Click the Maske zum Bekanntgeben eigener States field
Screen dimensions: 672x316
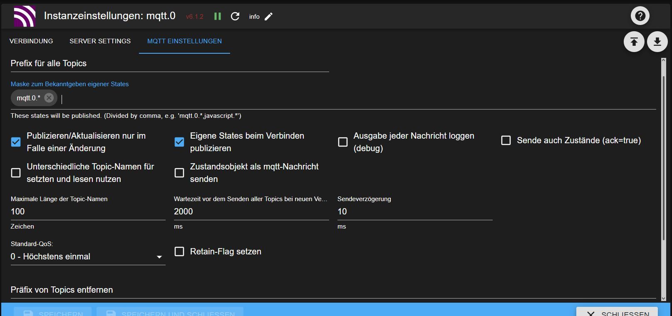(333, 99)
